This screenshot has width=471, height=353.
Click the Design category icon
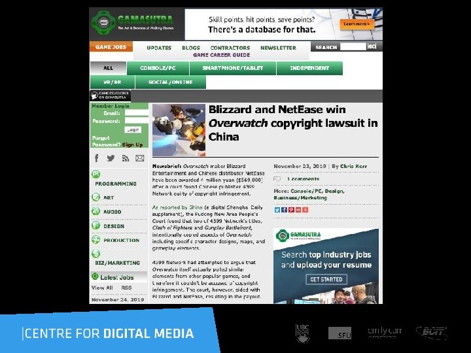[96, 225]
